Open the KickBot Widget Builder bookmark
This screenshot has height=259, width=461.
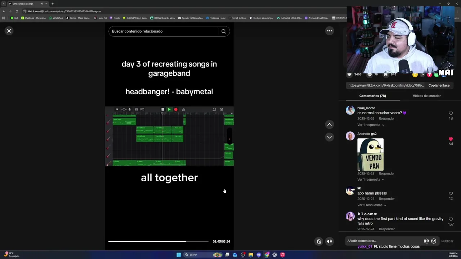pos(135,18)
